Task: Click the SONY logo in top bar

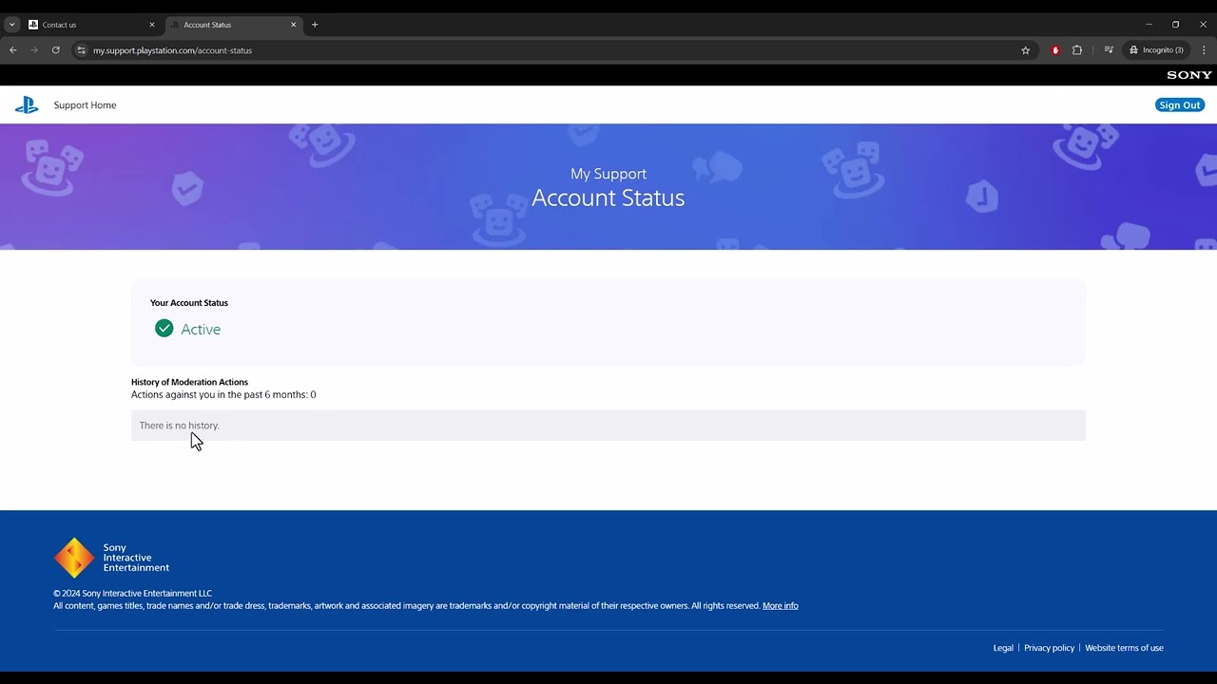Action: click(x=1189, y=75)
